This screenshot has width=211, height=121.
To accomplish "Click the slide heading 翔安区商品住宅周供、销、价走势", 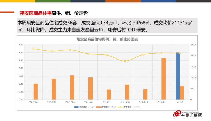I will pyautogui.click(x=54, y=13).
